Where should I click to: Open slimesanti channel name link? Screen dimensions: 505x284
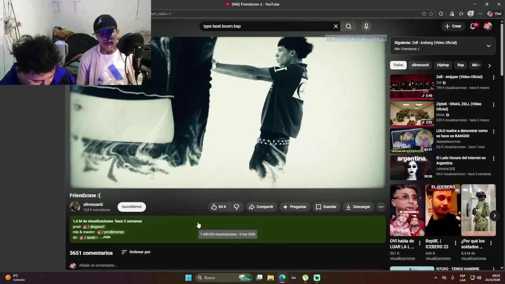click(x=93, y=204)
